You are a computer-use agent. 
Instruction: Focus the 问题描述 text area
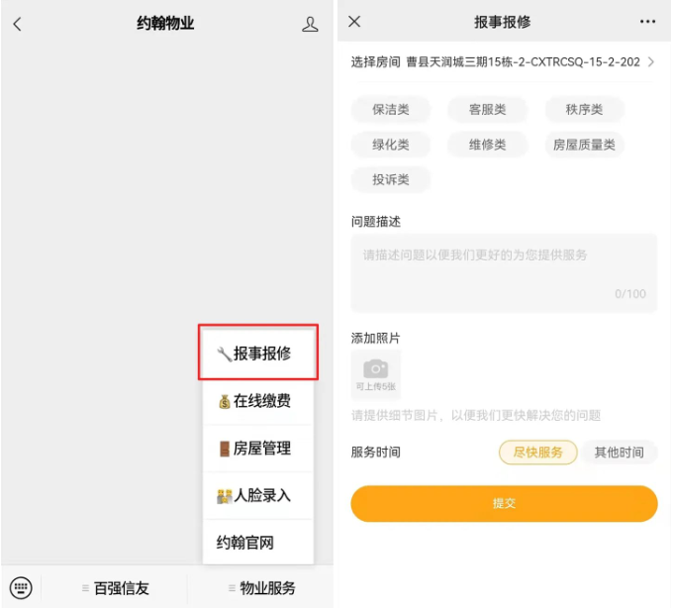504,272
